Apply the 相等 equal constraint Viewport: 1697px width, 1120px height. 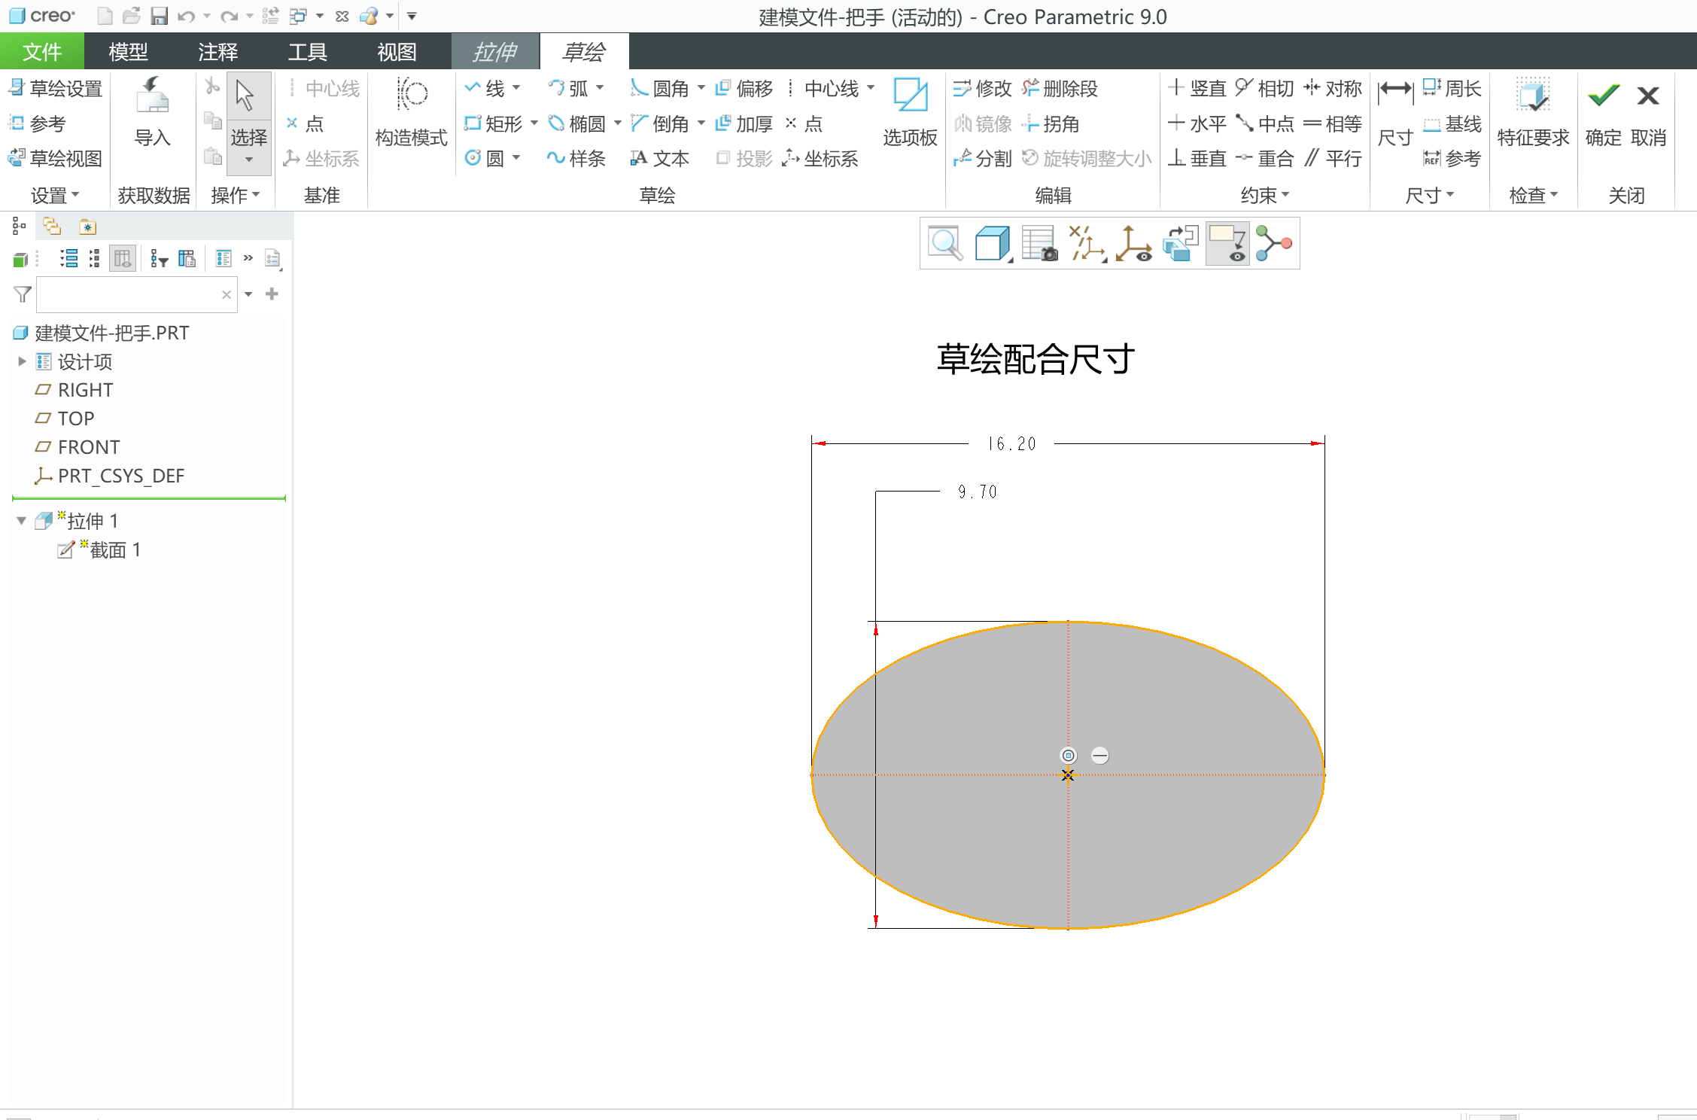click(1333, 123)
